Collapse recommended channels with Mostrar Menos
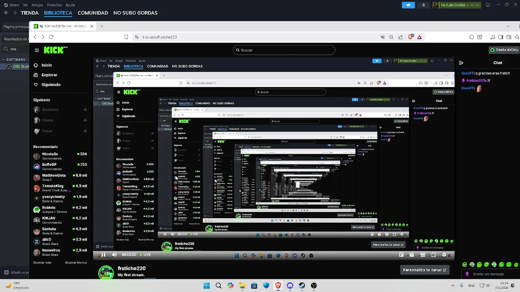Viewport: 520px width, 292px height. coord(76,262)
